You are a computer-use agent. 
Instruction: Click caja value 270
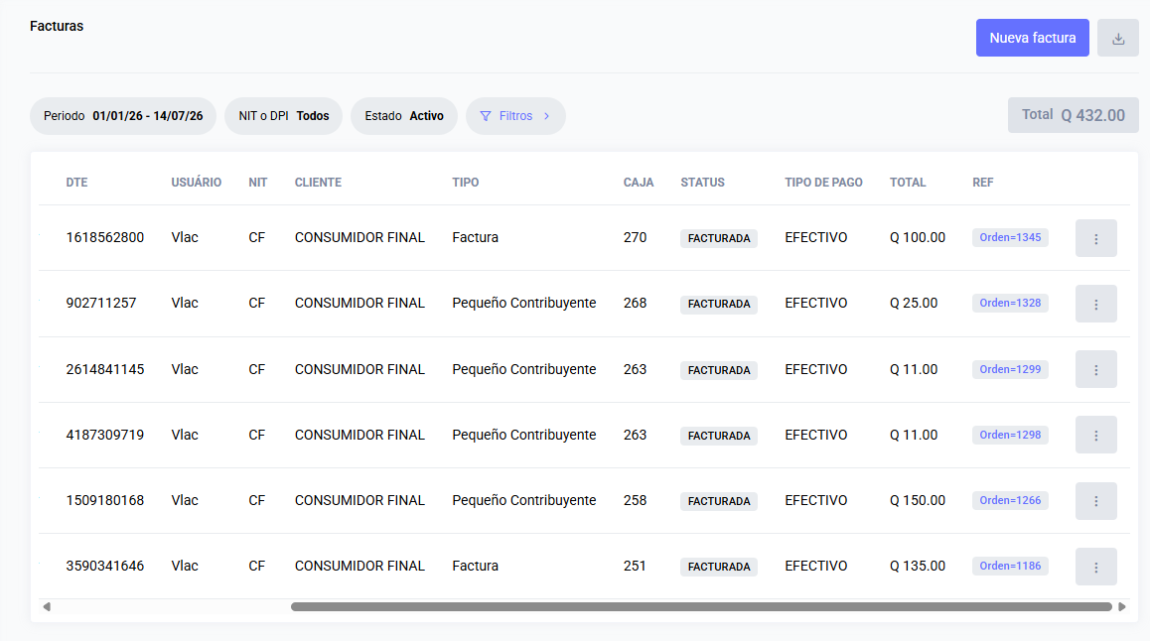(x=636, y=237)
